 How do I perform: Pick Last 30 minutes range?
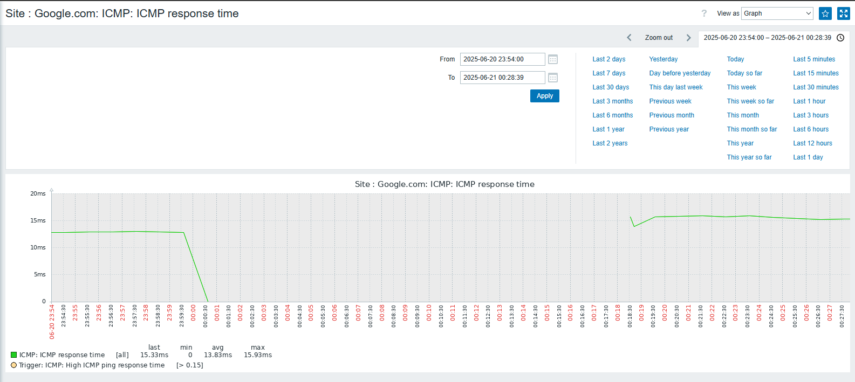pyautogui.click(x=816, y=87)
